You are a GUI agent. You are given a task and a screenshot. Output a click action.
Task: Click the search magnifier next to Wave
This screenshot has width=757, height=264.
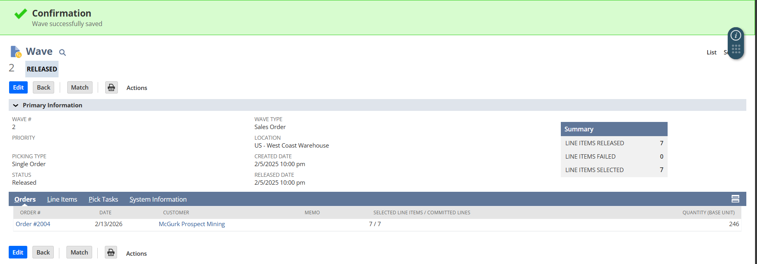tap(62, 52)
